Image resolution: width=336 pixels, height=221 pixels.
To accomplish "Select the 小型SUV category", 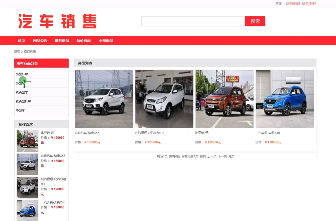I will [x=22, y=74].
